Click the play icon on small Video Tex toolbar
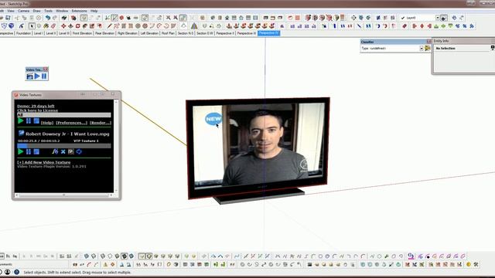495x278 pixels. coord(37,76)
